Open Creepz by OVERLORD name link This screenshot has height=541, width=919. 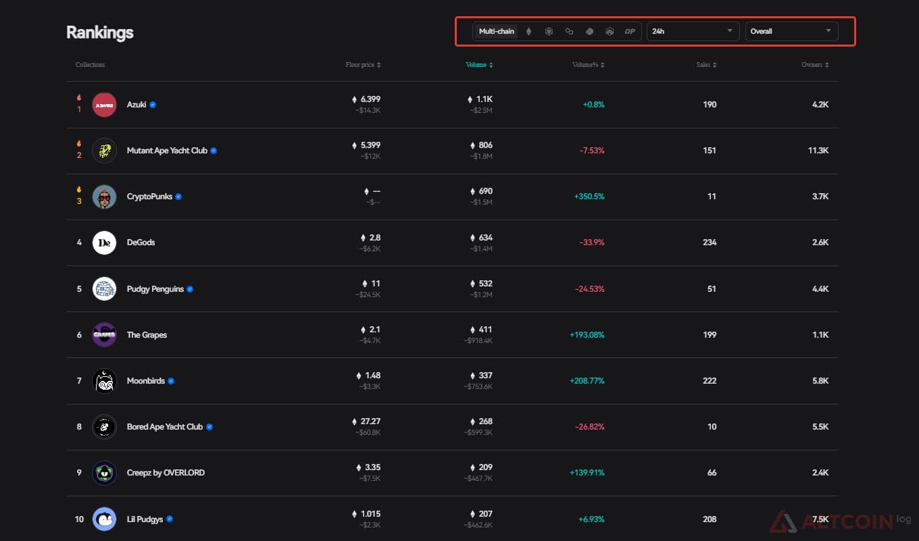click(166, 473)
